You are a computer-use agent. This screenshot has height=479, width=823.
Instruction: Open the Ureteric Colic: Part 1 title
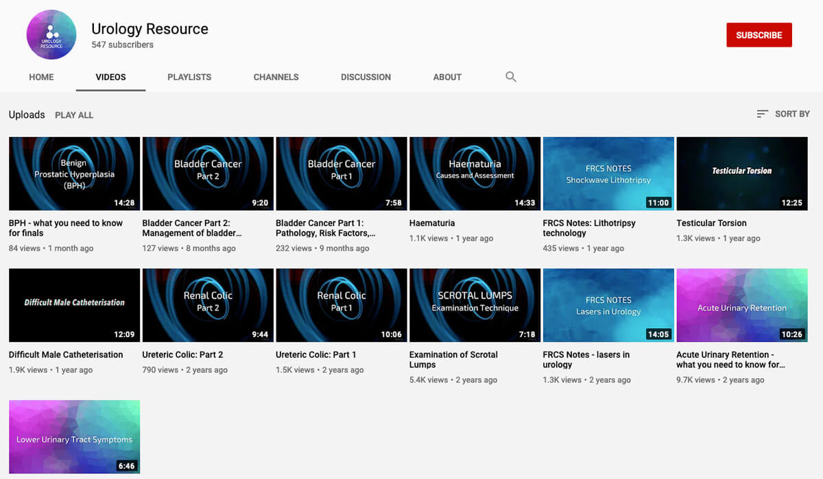[x=316, y=354]
